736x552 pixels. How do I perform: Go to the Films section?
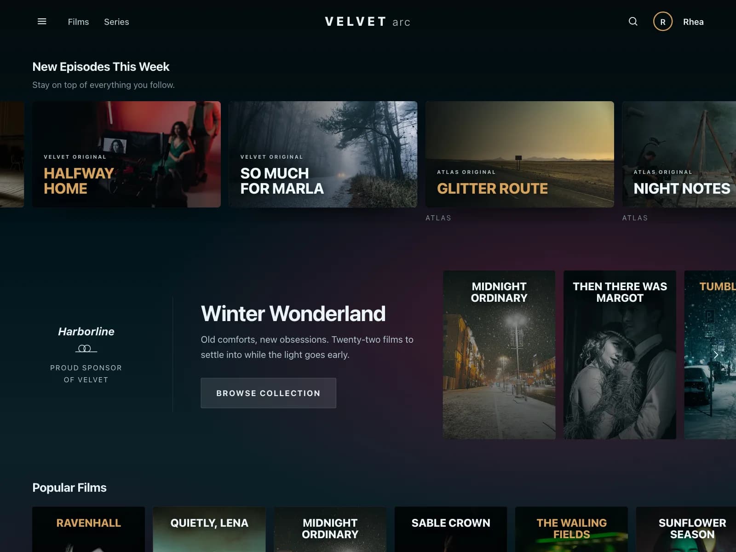click(78, 22)
